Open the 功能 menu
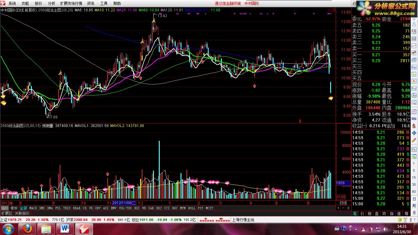418x235 pixels. [x=25, y=3]
